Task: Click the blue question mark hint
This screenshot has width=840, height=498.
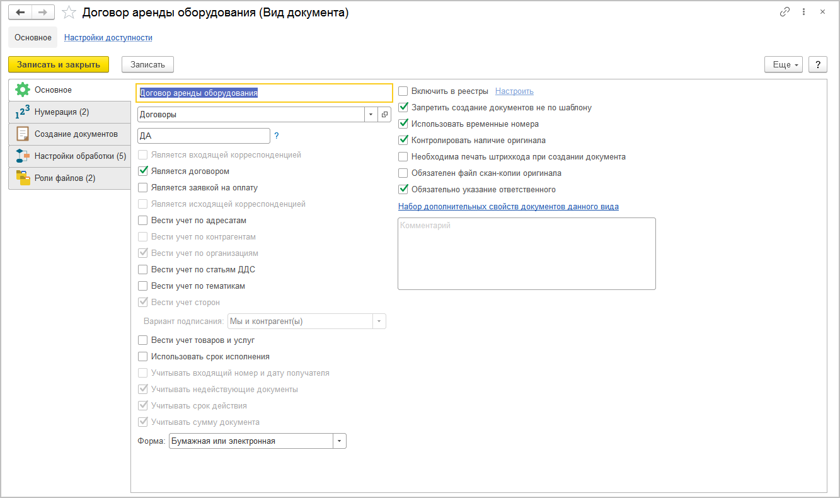Action: click(x=277, y=136)
